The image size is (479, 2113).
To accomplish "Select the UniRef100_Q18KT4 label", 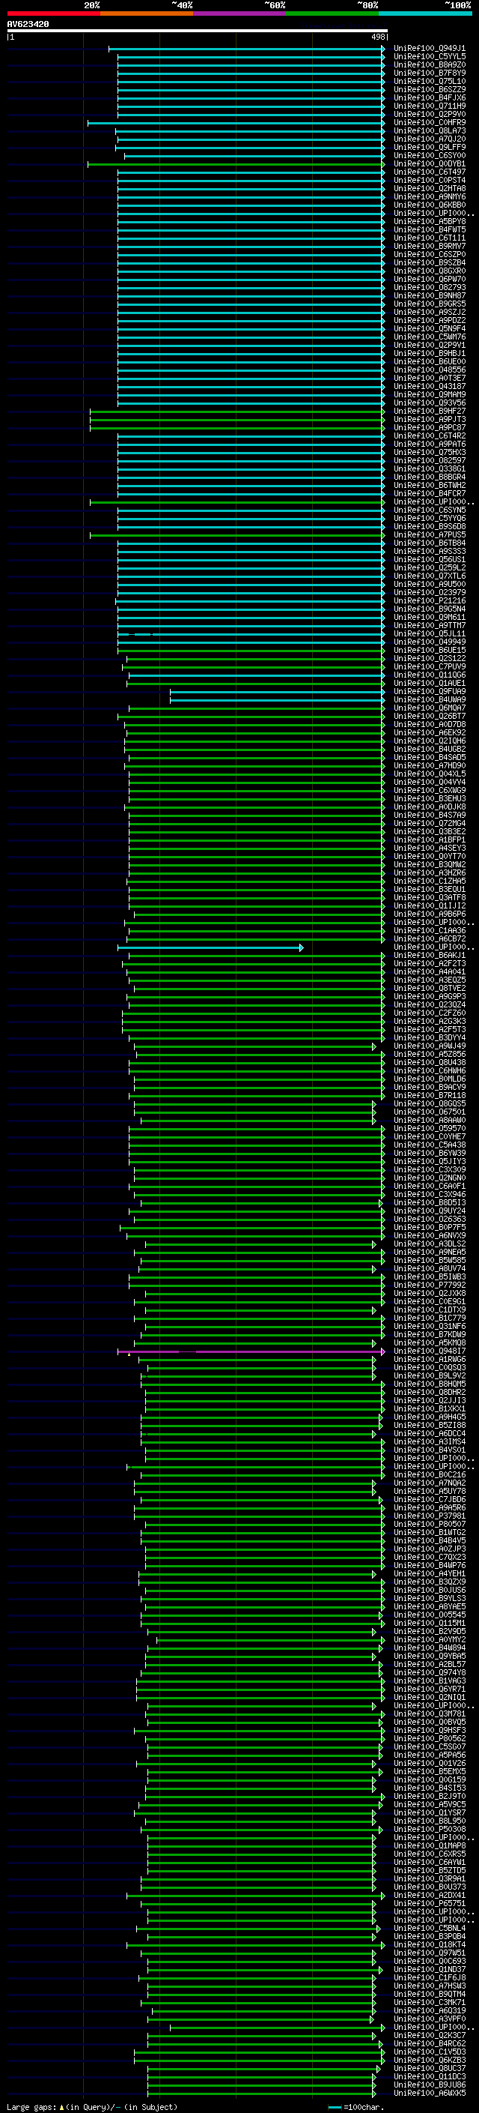I will pos(429,1944).
